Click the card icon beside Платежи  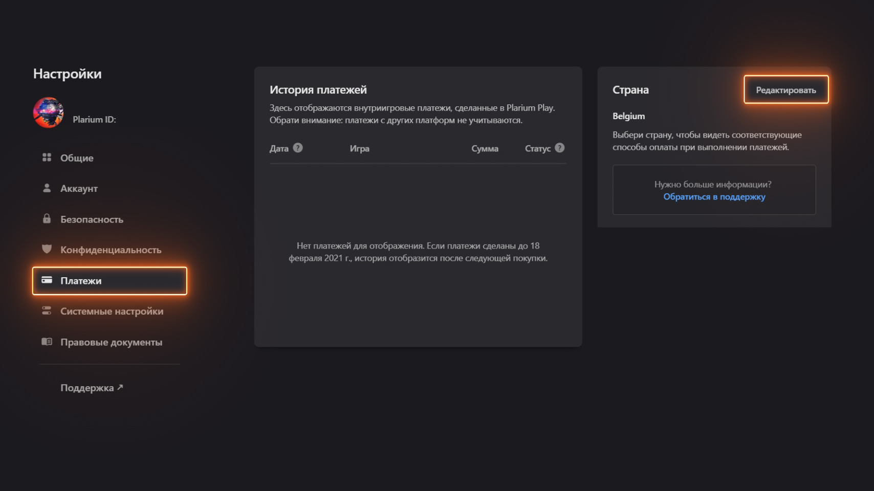(47, 280)
